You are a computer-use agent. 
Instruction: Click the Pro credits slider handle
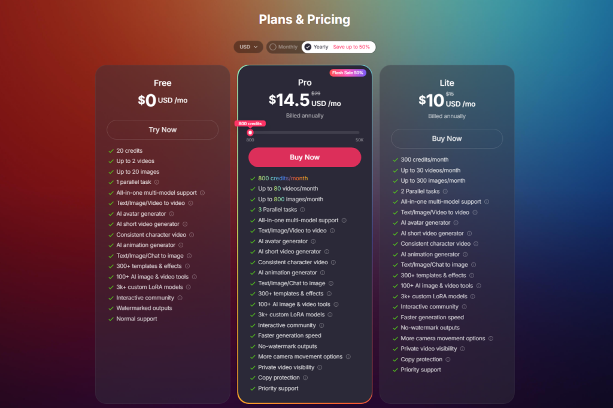tap(250, 132)
